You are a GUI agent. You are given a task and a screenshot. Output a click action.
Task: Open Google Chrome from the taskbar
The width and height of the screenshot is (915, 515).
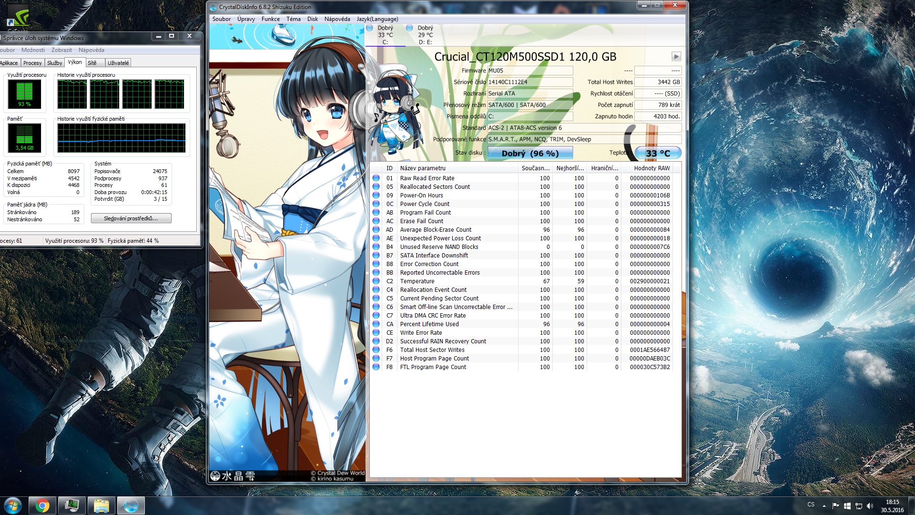coord(42,505)
